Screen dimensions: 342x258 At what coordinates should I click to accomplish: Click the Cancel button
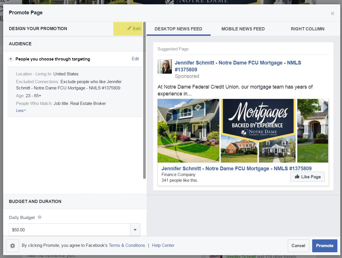tap(298, 246)
